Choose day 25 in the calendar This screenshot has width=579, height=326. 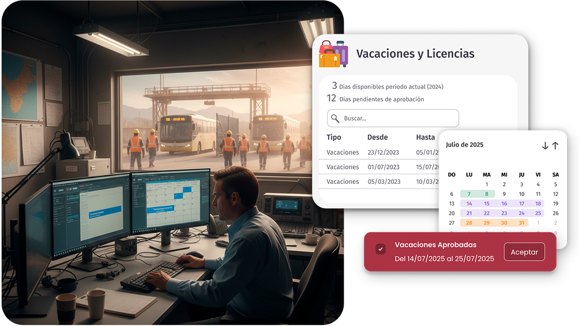(538, 213)
